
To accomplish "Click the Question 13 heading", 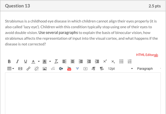I will 17,6.
